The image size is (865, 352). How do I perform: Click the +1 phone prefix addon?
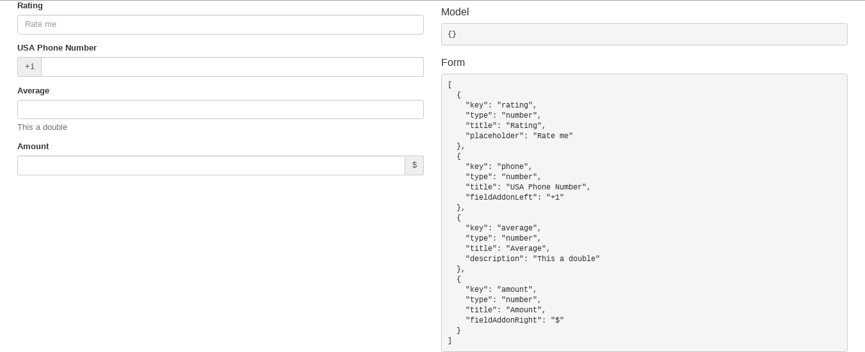[29, 67]
